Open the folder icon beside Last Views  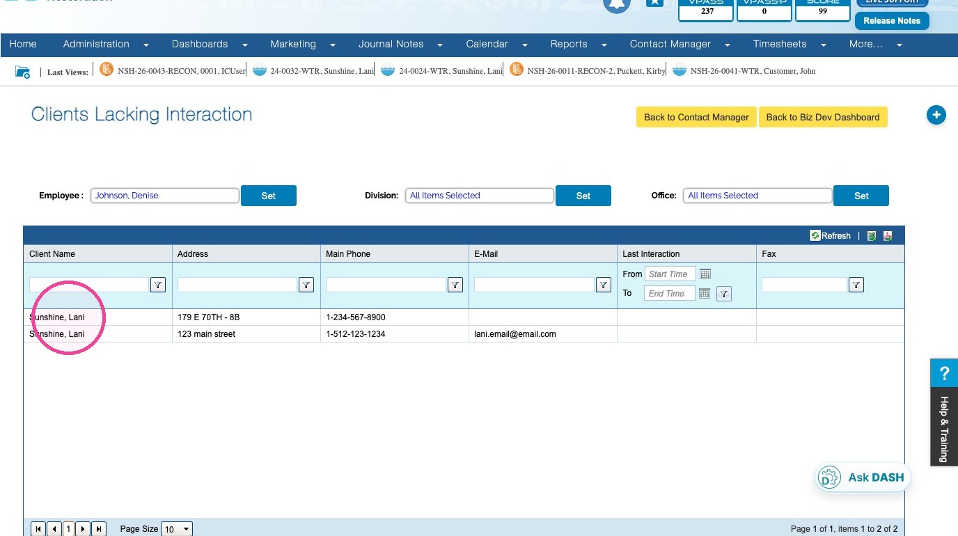click(23, 72)
